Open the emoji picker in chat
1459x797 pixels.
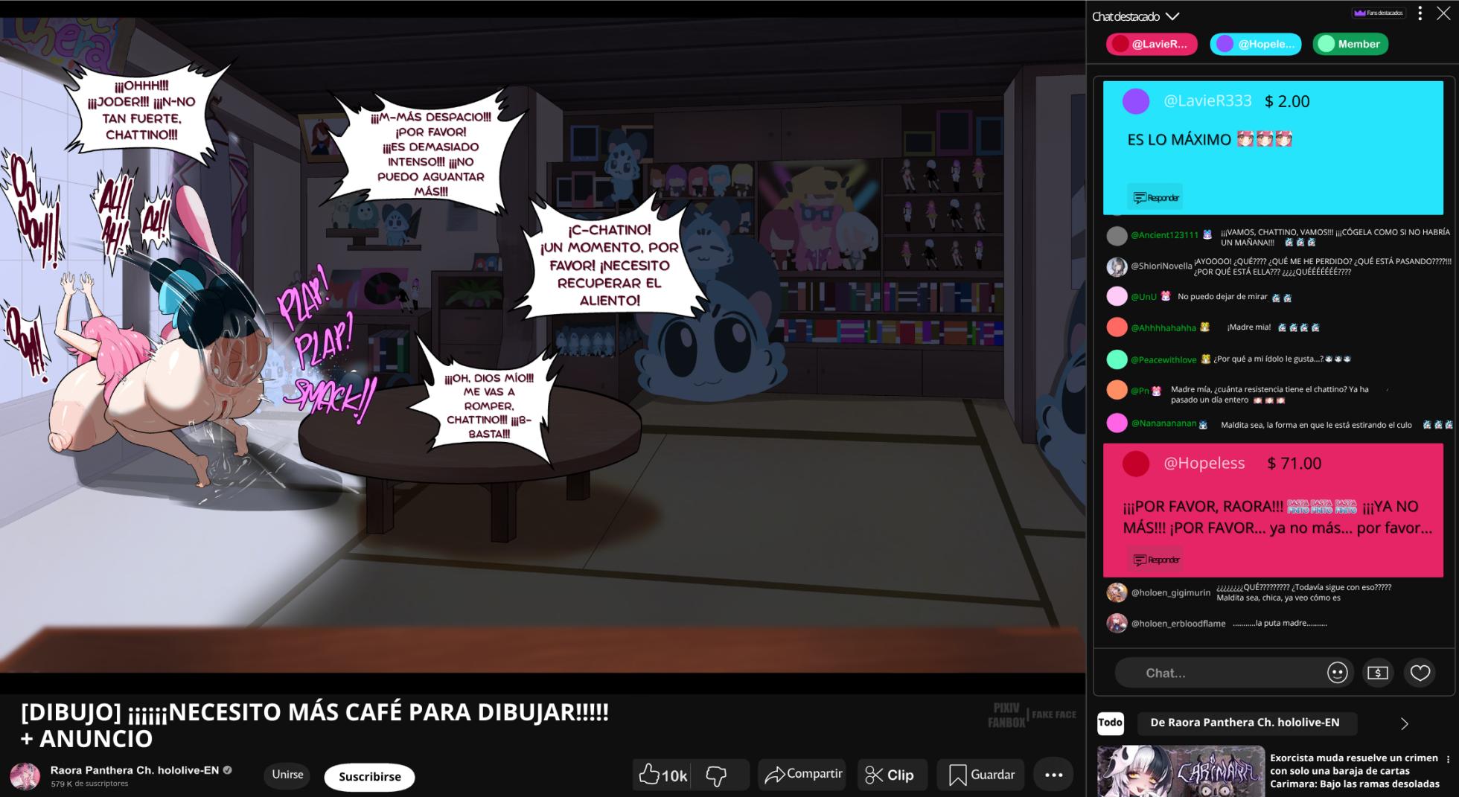pyautogui.click(x=1337, y=673)
